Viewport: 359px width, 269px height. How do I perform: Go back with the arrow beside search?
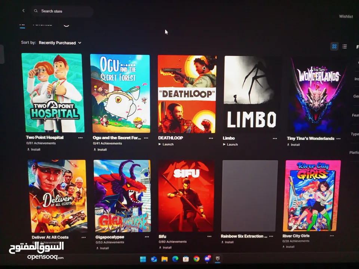pos(23,10)
